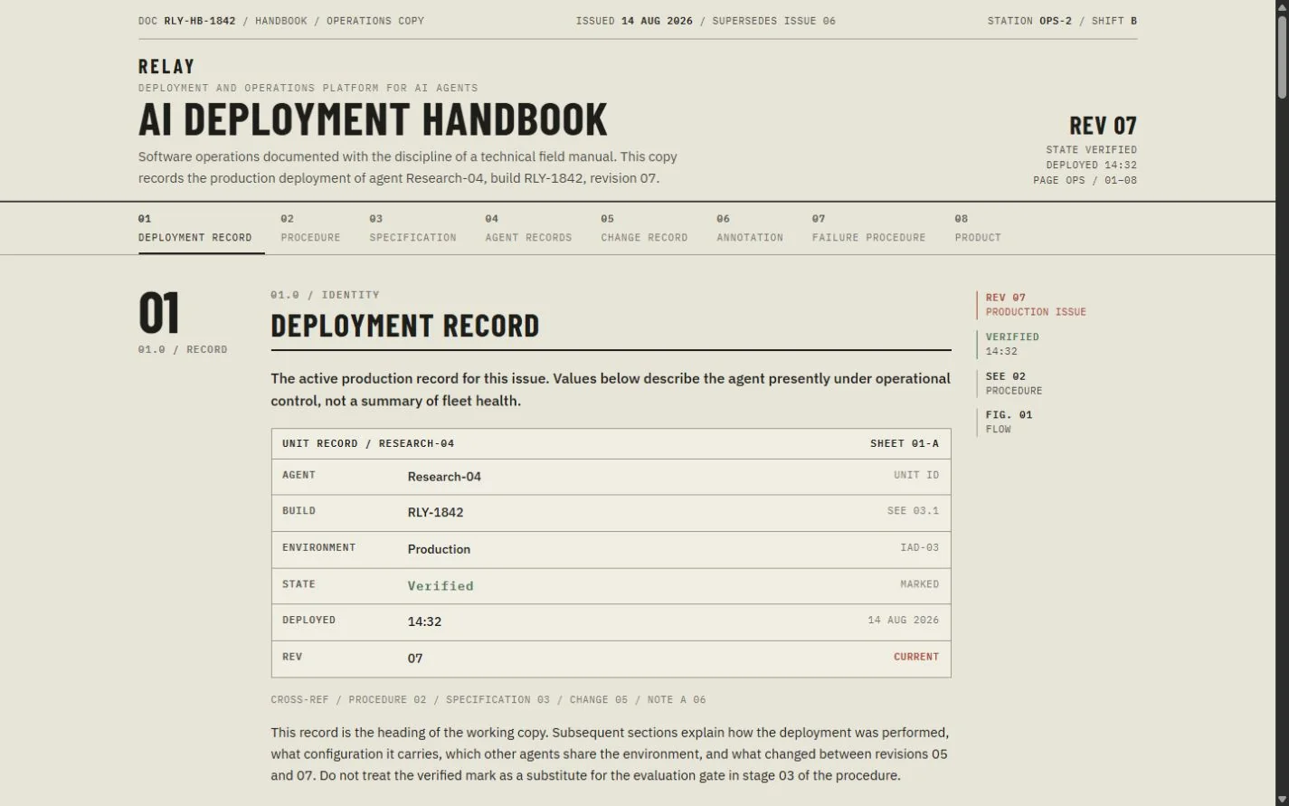Click the SHEET 01-A label
The width and height of the screenshot is (1289, 806).
905,443
